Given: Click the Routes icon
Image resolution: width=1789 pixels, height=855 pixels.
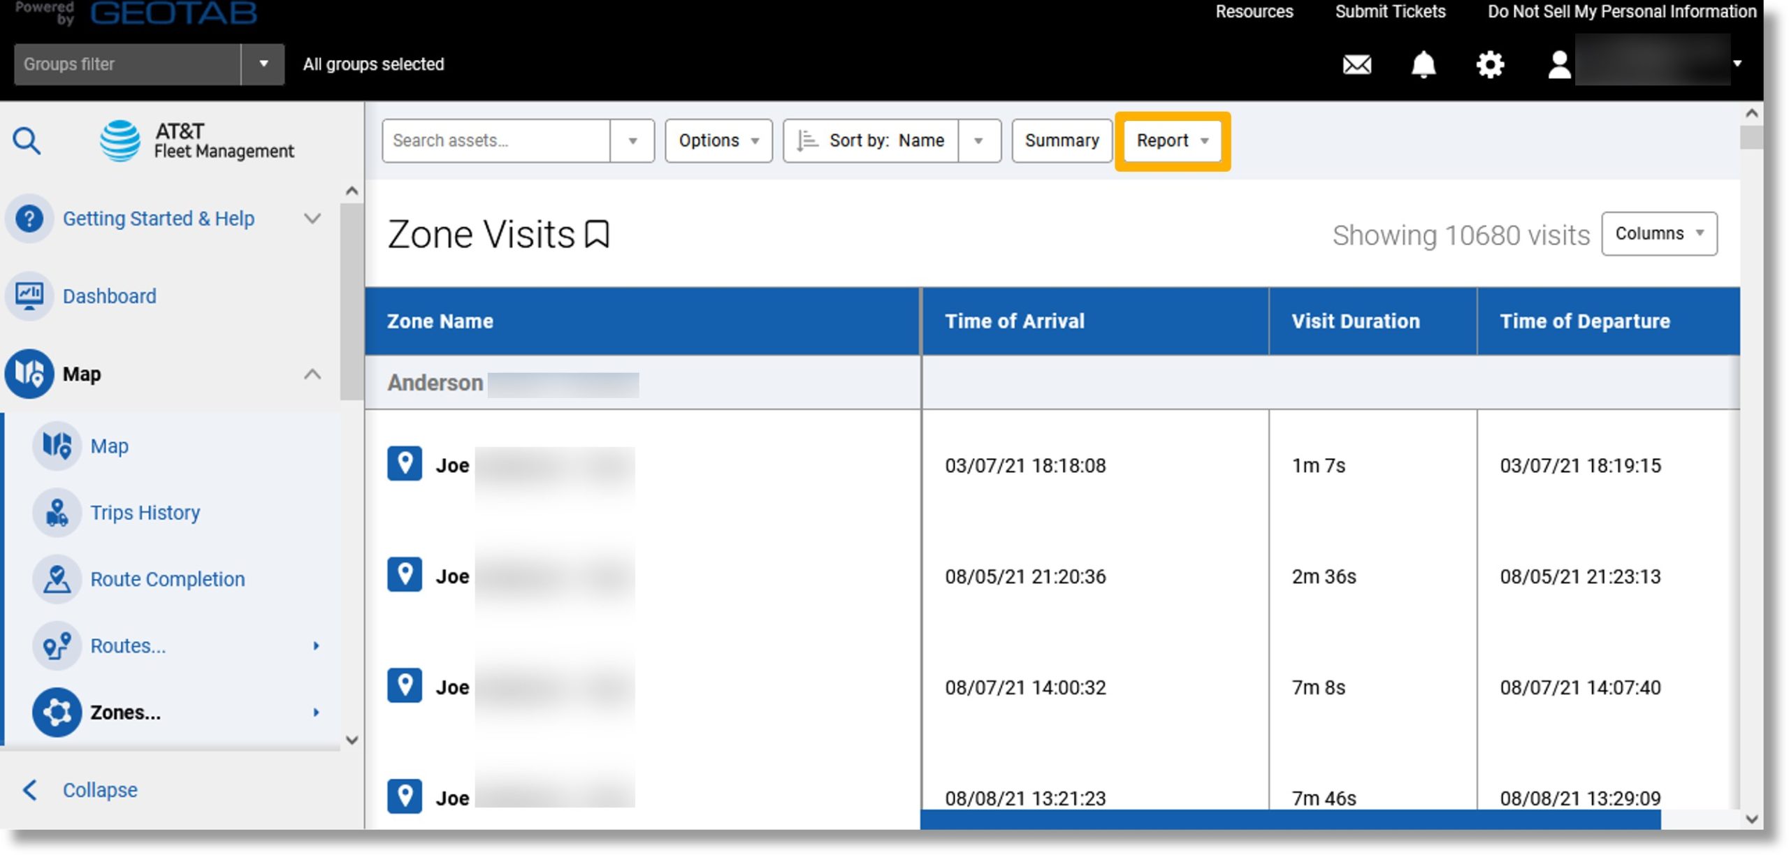Looking at the screenshot, I should 57,645.
